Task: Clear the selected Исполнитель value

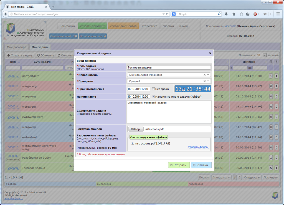Action: (204, 75)
